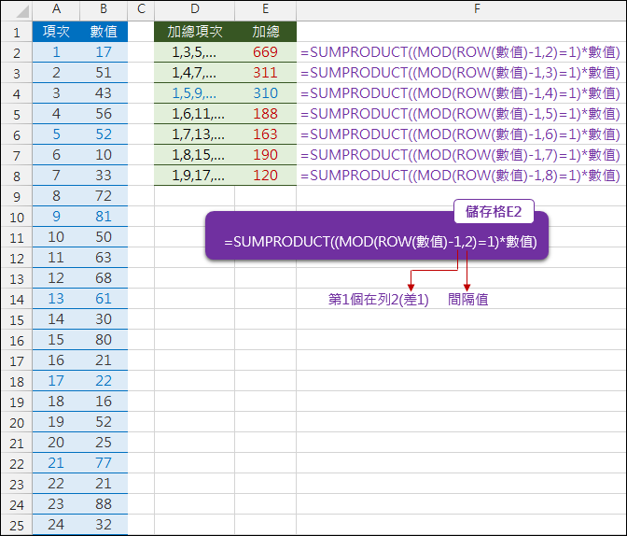Select column C header
The width and height of the screenshot is (627, 536).
point(141,9)
